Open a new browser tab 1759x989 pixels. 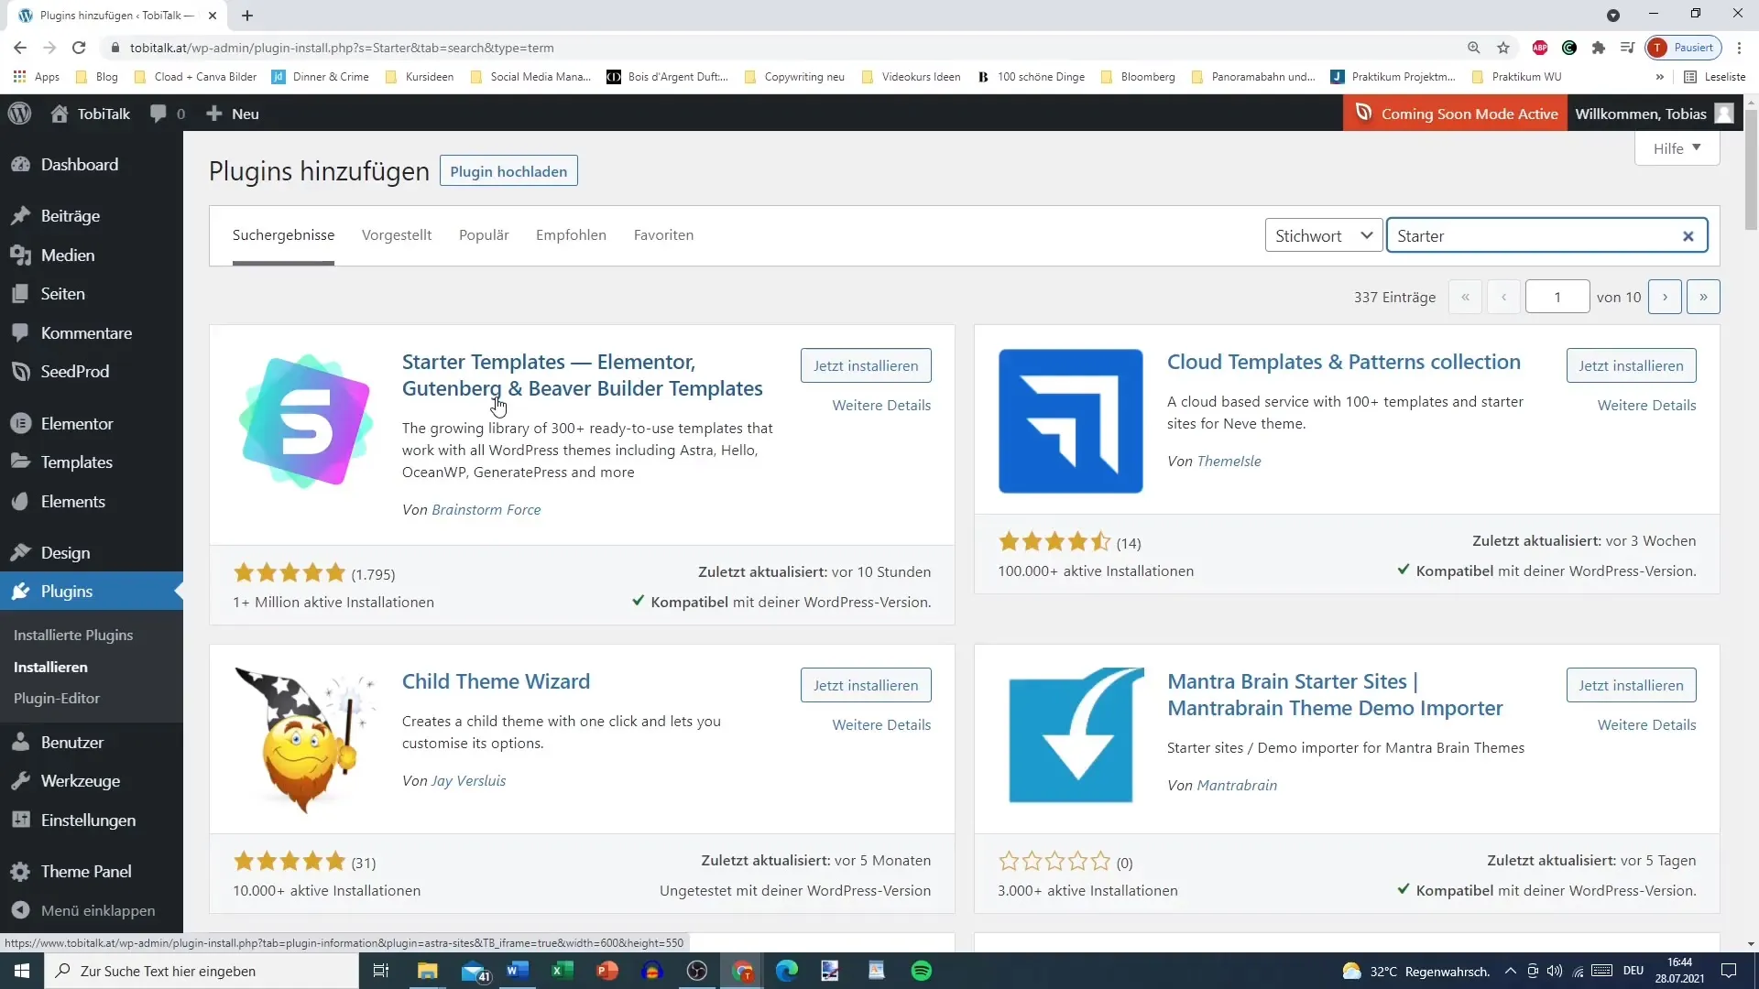point(247,16)
